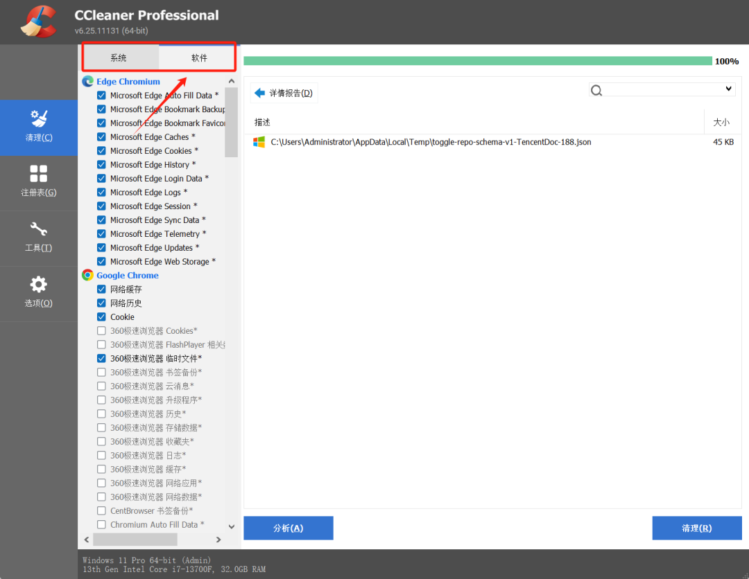Click the Microsoft Edge Telemetry label
The height and width of the screenshot is (579, 749).
click(158, 233)
